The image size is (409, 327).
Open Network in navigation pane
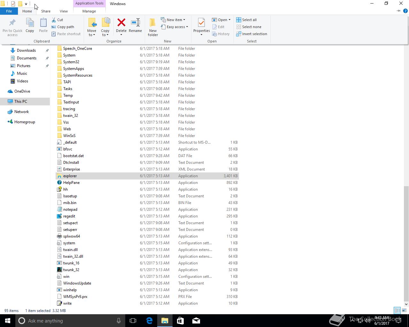(x=21, y=112)
